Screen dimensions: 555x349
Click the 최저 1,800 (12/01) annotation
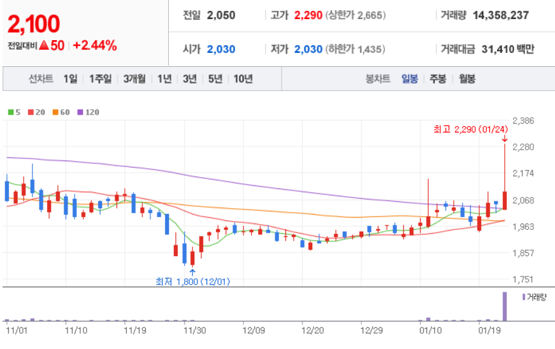[192, 282]
